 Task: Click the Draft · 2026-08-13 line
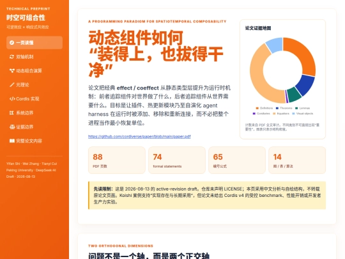20,177
